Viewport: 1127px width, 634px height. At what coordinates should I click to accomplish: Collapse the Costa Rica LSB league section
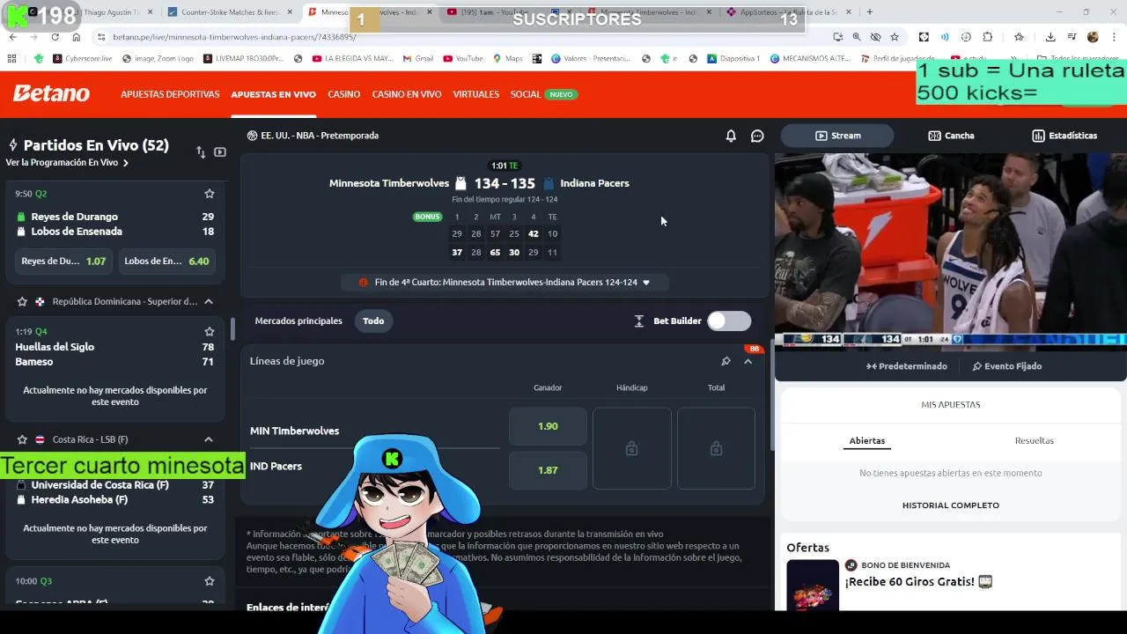click(x=209, y=439)
